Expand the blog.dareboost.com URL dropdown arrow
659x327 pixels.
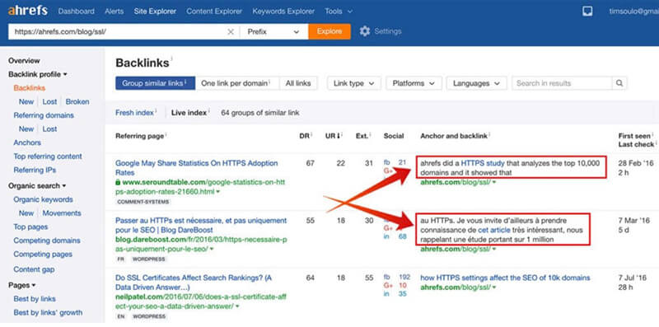(x=212, y=250)
